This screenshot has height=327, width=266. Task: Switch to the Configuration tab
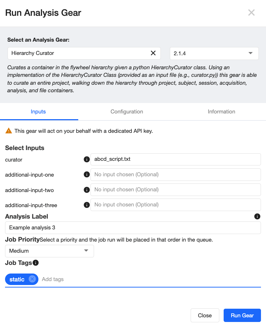pos(127,112)
